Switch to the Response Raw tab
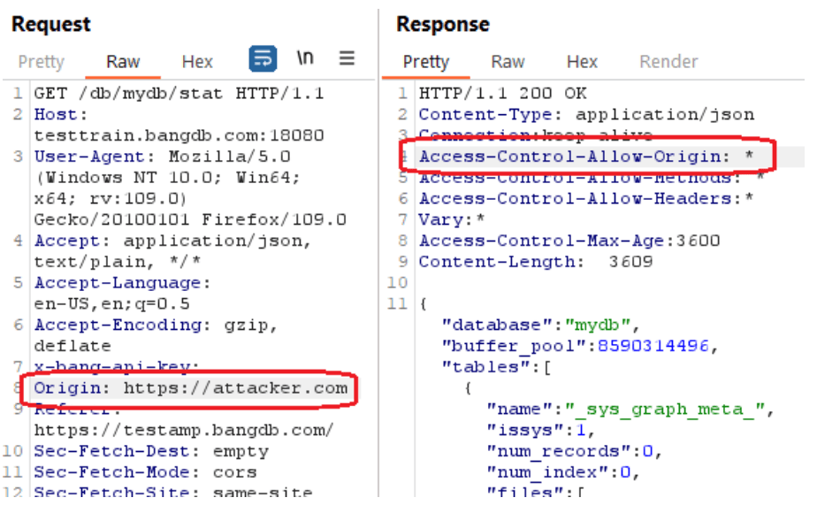Image resolution: width=817 pixels, height=513 pixels. [508, 62]
